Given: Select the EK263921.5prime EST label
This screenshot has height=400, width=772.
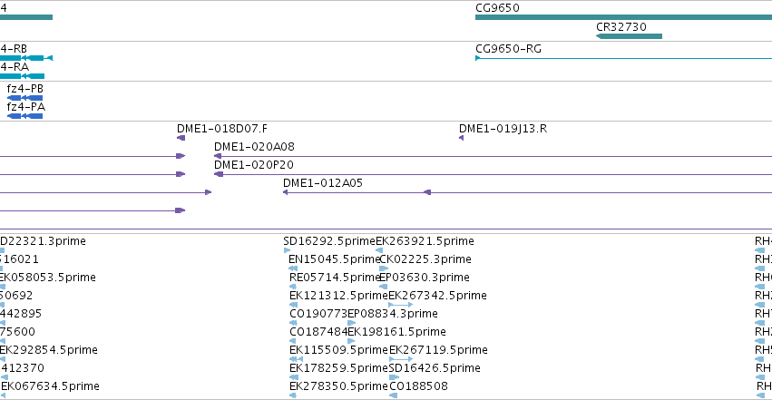Looking at the screenshot, I should click(425, 241).
